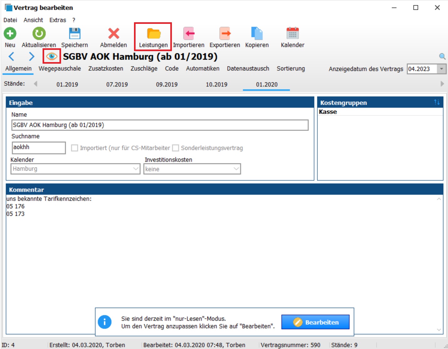Toggle the Importiert checkbox
This screenshot has height=349, width=448.
click(75, 148)
